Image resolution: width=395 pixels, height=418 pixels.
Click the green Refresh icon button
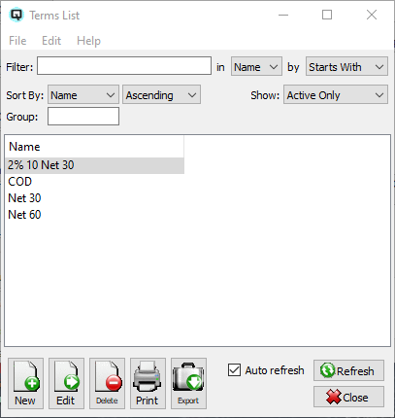pos(348,370)
